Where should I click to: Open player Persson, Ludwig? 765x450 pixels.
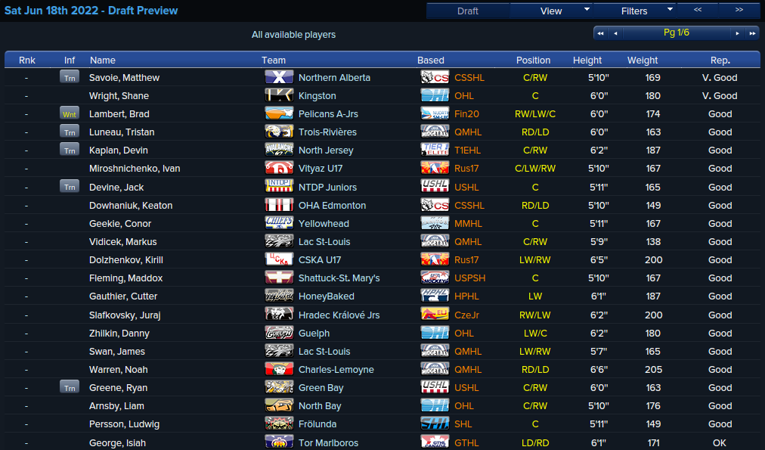pyautogui.click(x=125, y=424)
